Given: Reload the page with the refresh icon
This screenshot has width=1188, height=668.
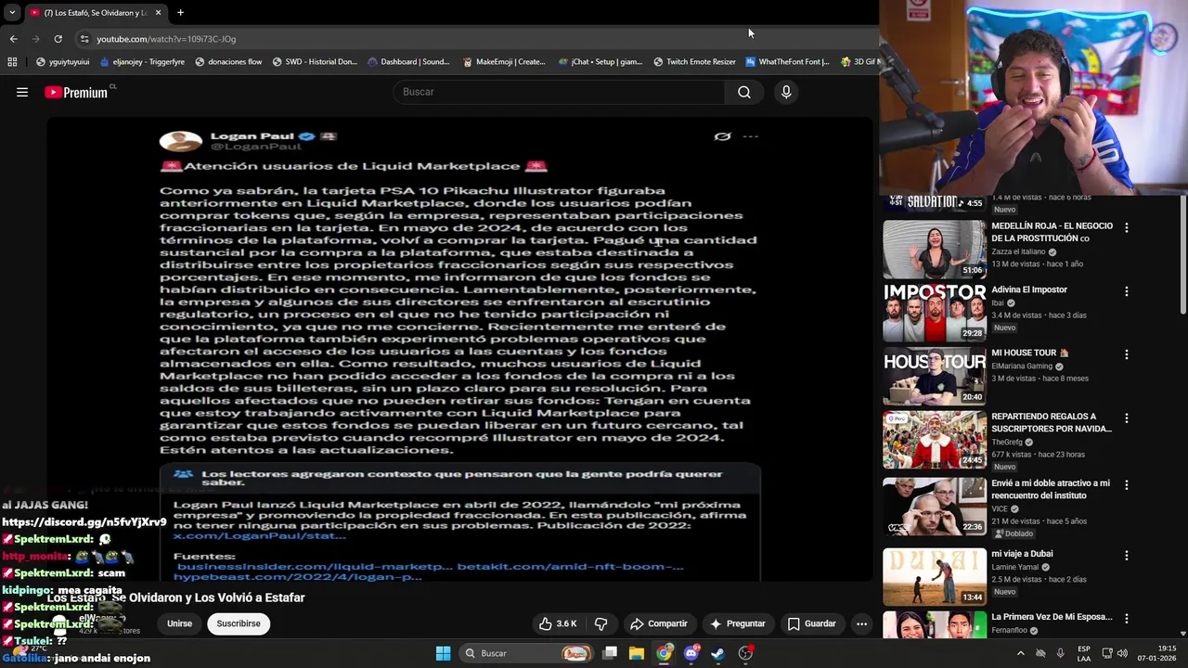Looking at the screenshot, I should pos(58,39).
